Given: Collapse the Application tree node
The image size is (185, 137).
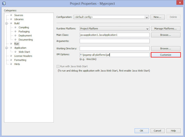Looking at the screenshot, I should [6, 48].
